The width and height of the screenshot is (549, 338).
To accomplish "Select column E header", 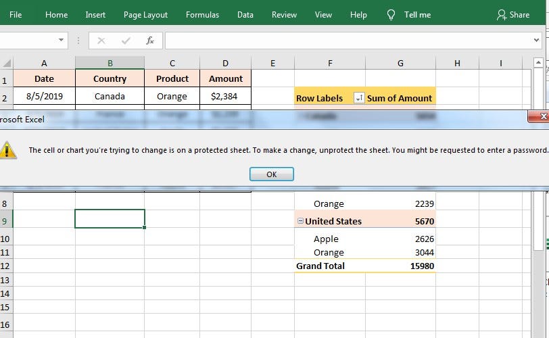I will point(272,63).
